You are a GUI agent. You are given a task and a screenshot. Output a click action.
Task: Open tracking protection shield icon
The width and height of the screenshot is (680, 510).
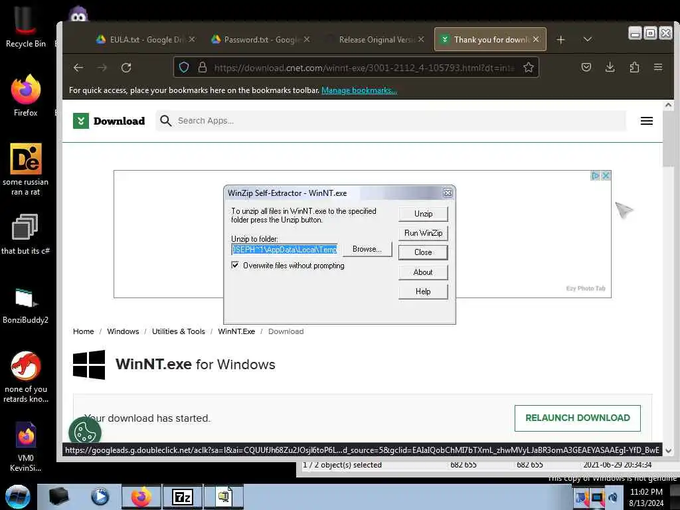(x=184, y=67)
